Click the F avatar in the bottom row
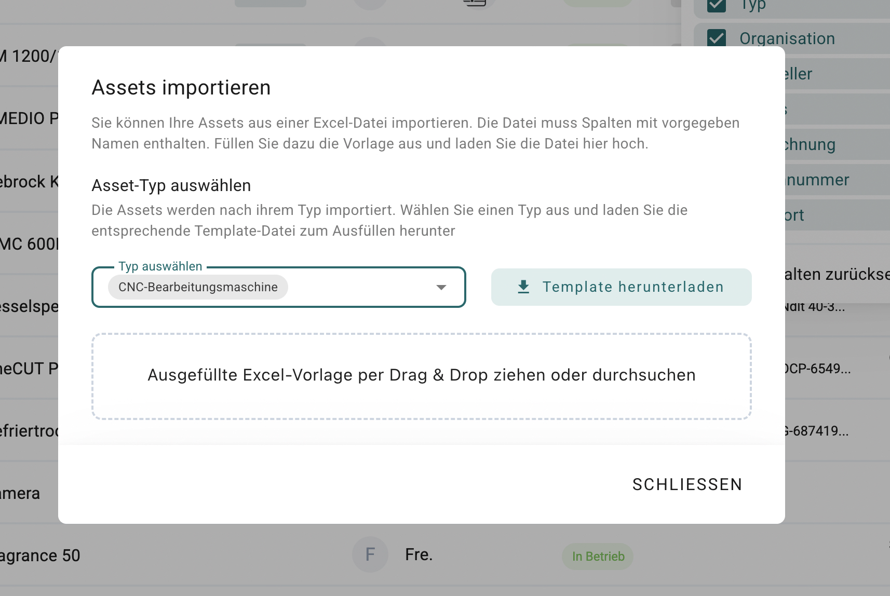This screenshot has width=890, height=596. pyautogui.click(x=370, y=554)
